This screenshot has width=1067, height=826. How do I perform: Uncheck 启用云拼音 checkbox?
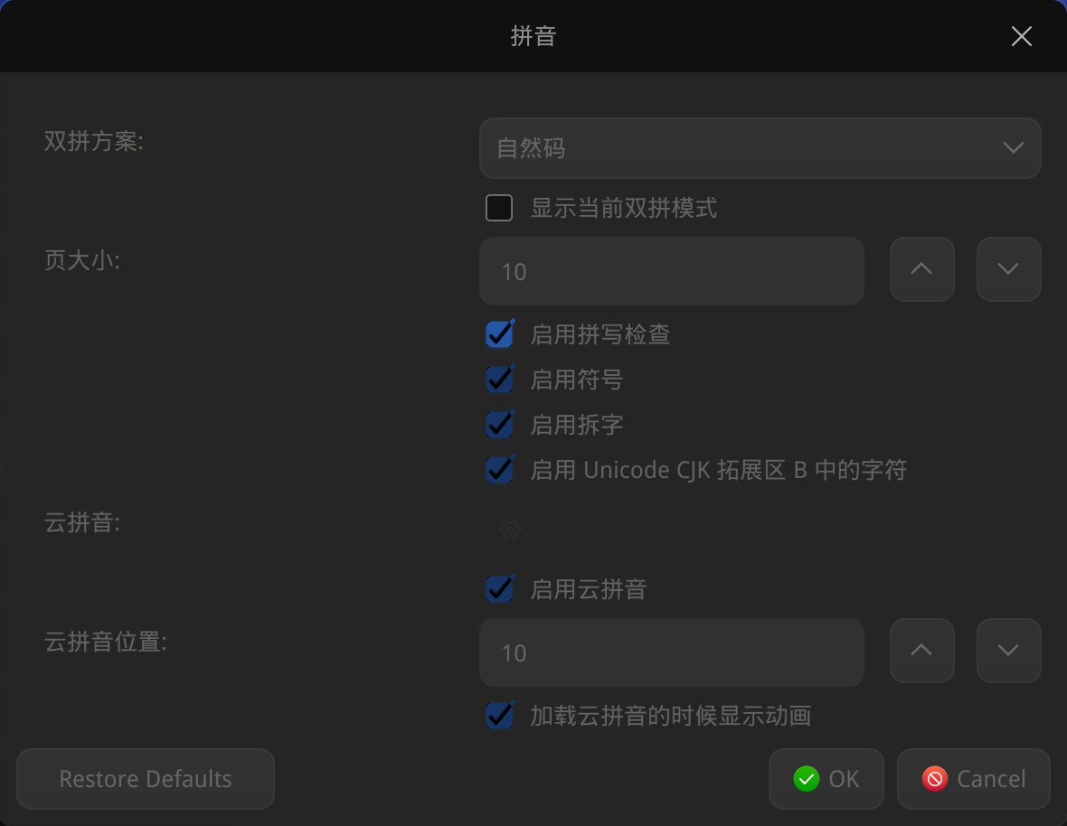pyautogui.click(x=499, y=588)
